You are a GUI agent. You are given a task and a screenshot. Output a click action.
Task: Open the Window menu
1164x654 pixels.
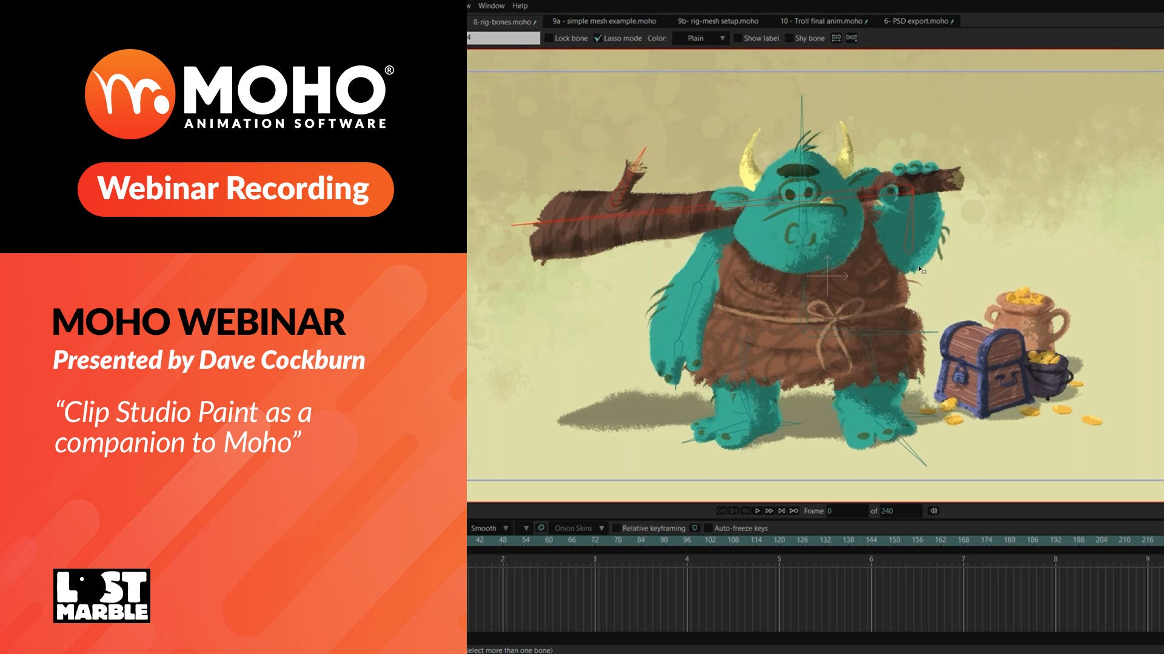491,5
